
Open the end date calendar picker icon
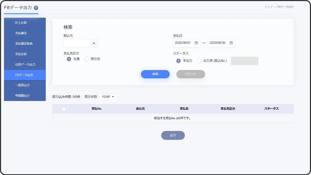[231, 43]
